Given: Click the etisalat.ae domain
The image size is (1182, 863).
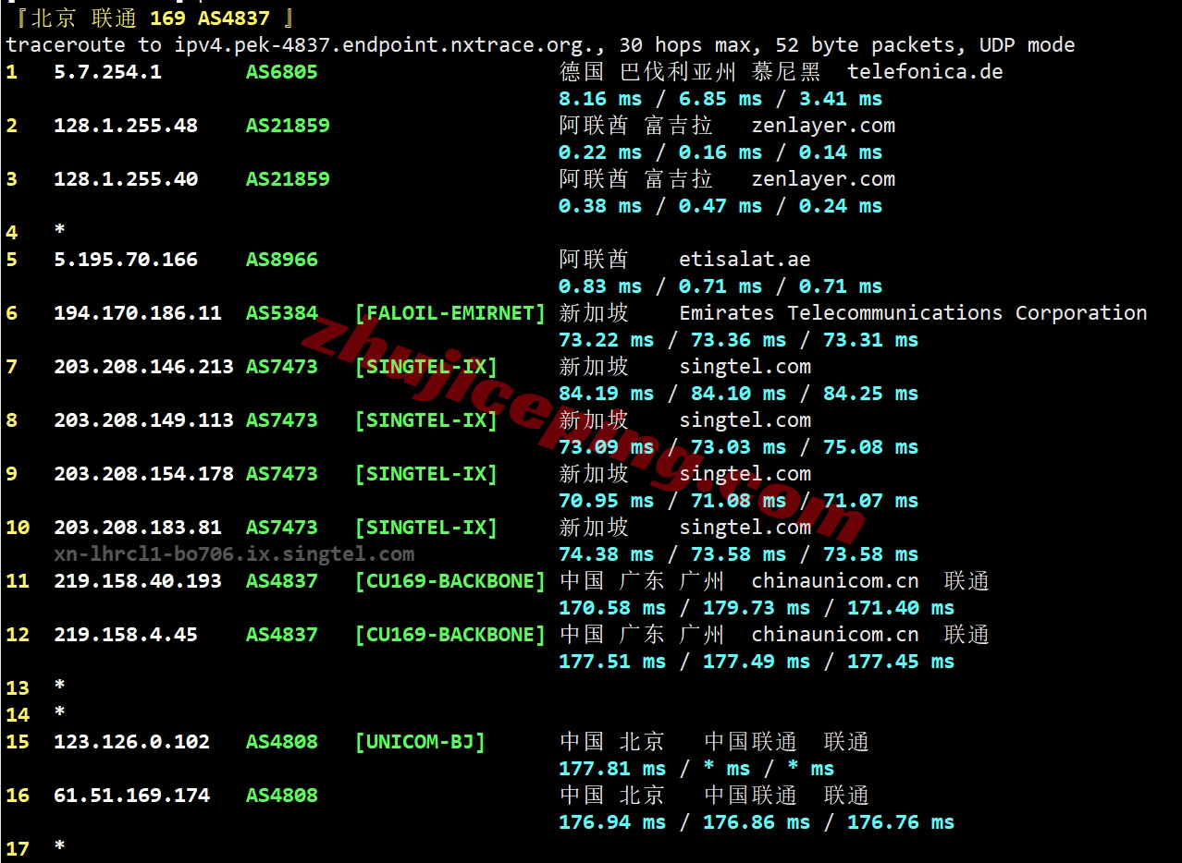Looking at the screenshot, I should (x=745, y=260).
